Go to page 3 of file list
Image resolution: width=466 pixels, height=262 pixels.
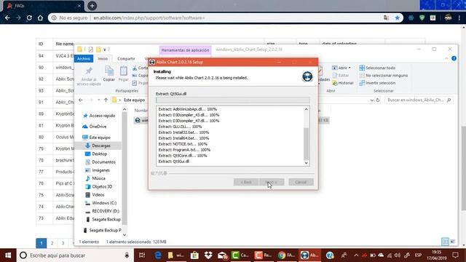coord(63,243)
